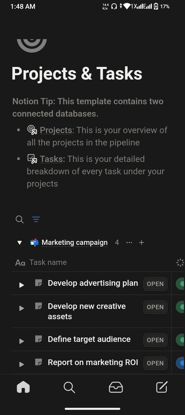Open the Marketing campaign group options ellipsis
The image size is (185, 415).
click(x=129, y=243)
